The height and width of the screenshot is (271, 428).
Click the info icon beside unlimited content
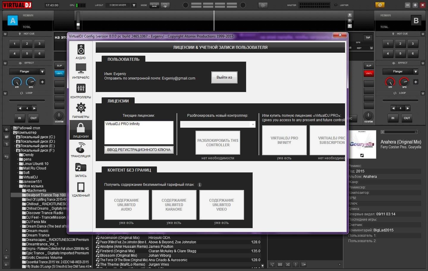(200, 185)
